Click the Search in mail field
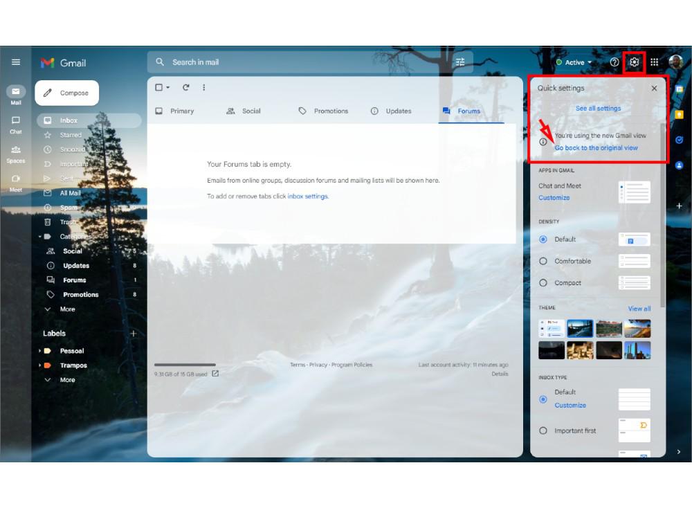This screenshot has height=508, width=692. coord(310,62)
